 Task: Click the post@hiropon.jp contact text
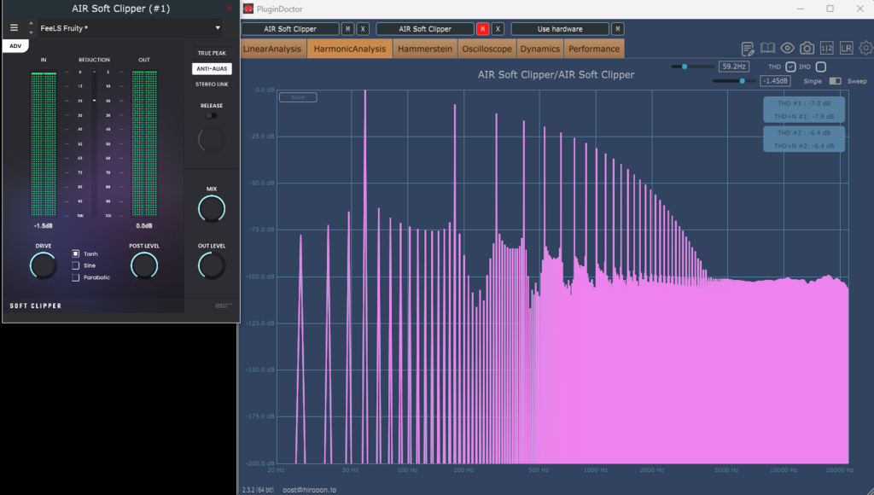[x=309, y=490]
